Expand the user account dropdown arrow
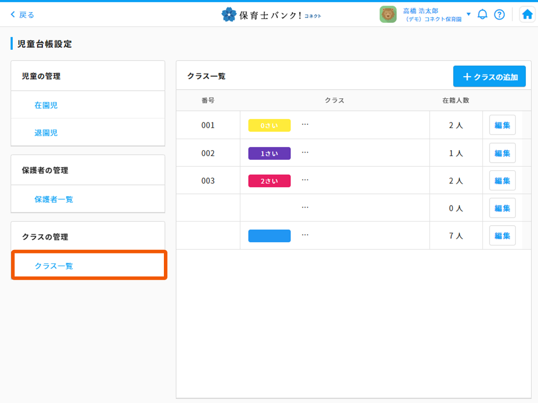Viewport: 538px width, 403px height. click(468, 14)
